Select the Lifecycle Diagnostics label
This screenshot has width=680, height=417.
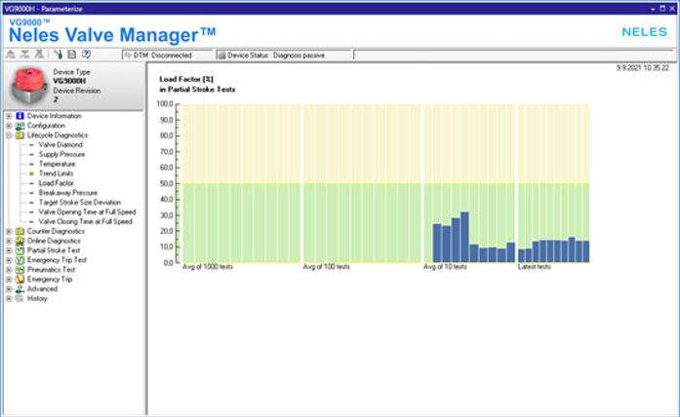click(58, 135)
